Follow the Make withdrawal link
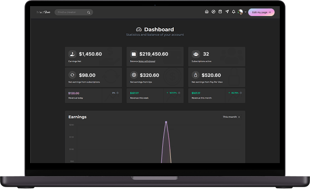 pyautogui.click(x=147, y=61)
